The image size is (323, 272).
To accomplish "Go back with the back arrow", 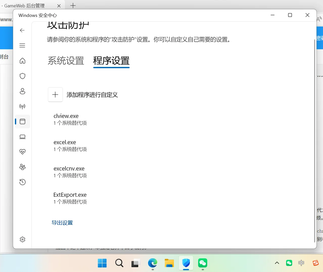I will point(22,30).
